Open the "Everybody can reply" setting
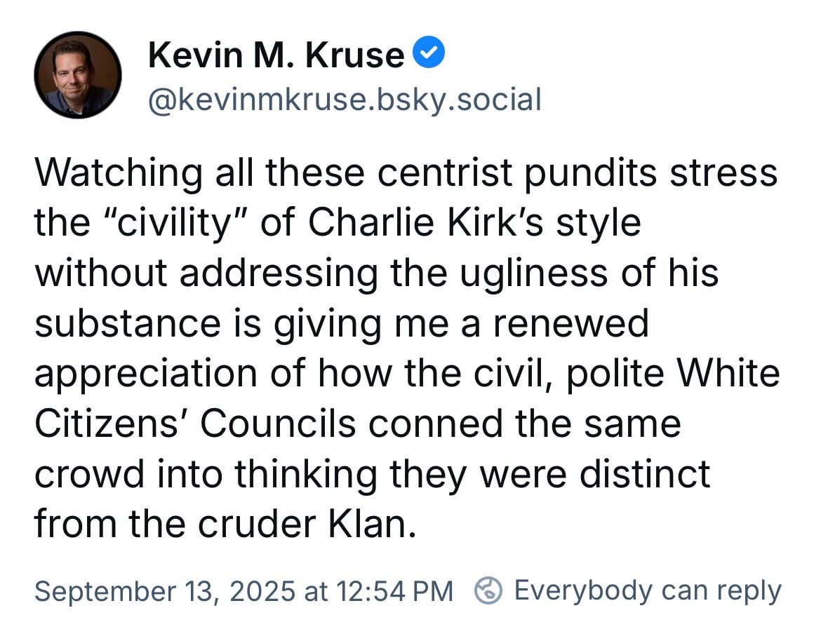 pos(648,591)
